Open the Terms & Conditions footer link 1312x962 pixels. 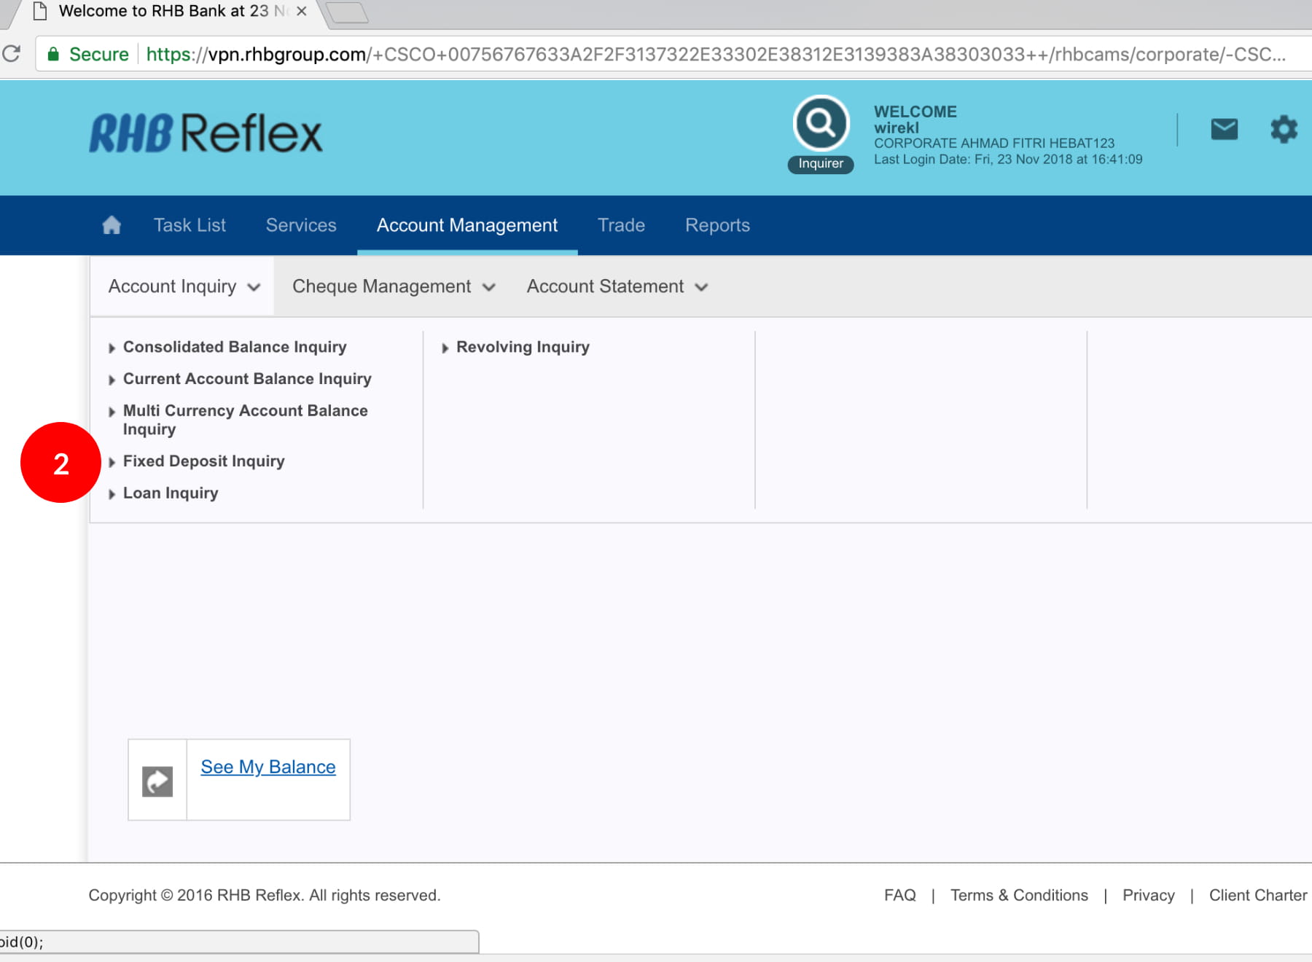[x=1018, y=895]
